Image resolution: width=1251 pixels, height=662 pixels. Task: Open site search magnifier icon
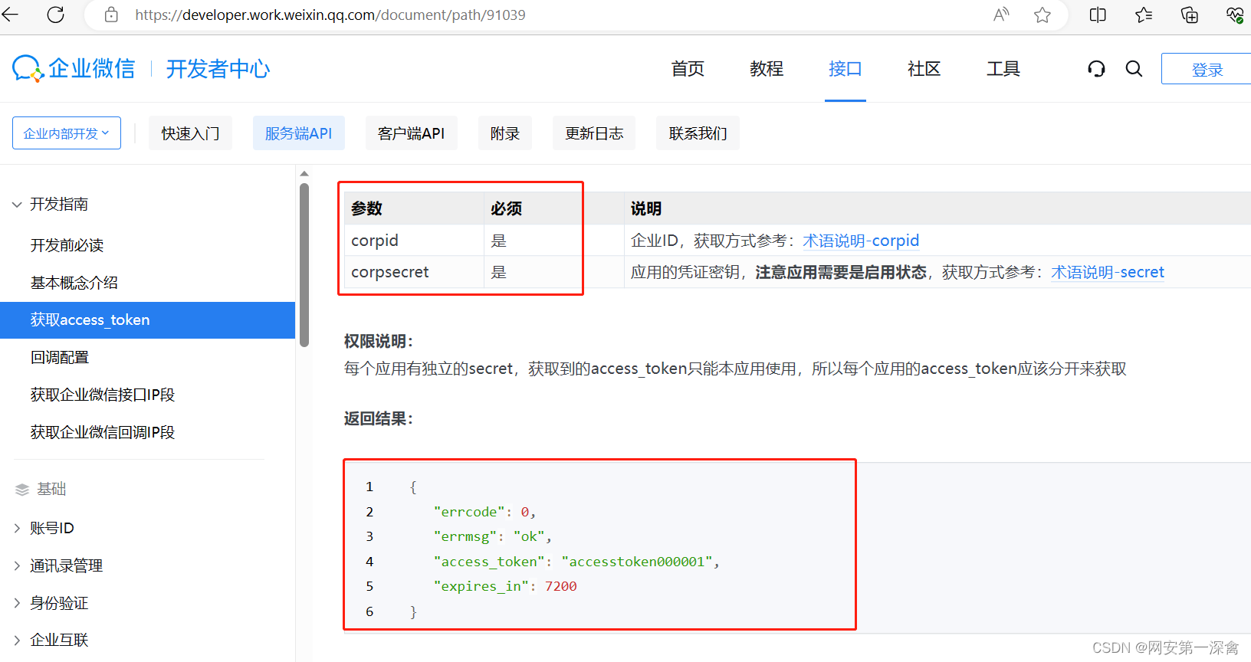click(1134, 69)
